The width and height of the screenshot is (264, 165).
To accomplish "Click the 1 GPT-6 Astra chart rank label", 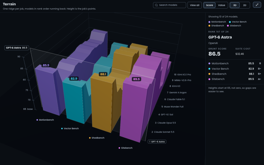I will (157, 142).
